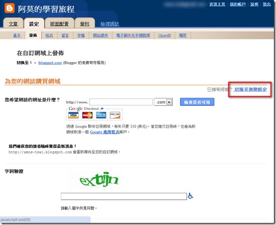
Task: Open the 營利 tab
Action: 85,24
